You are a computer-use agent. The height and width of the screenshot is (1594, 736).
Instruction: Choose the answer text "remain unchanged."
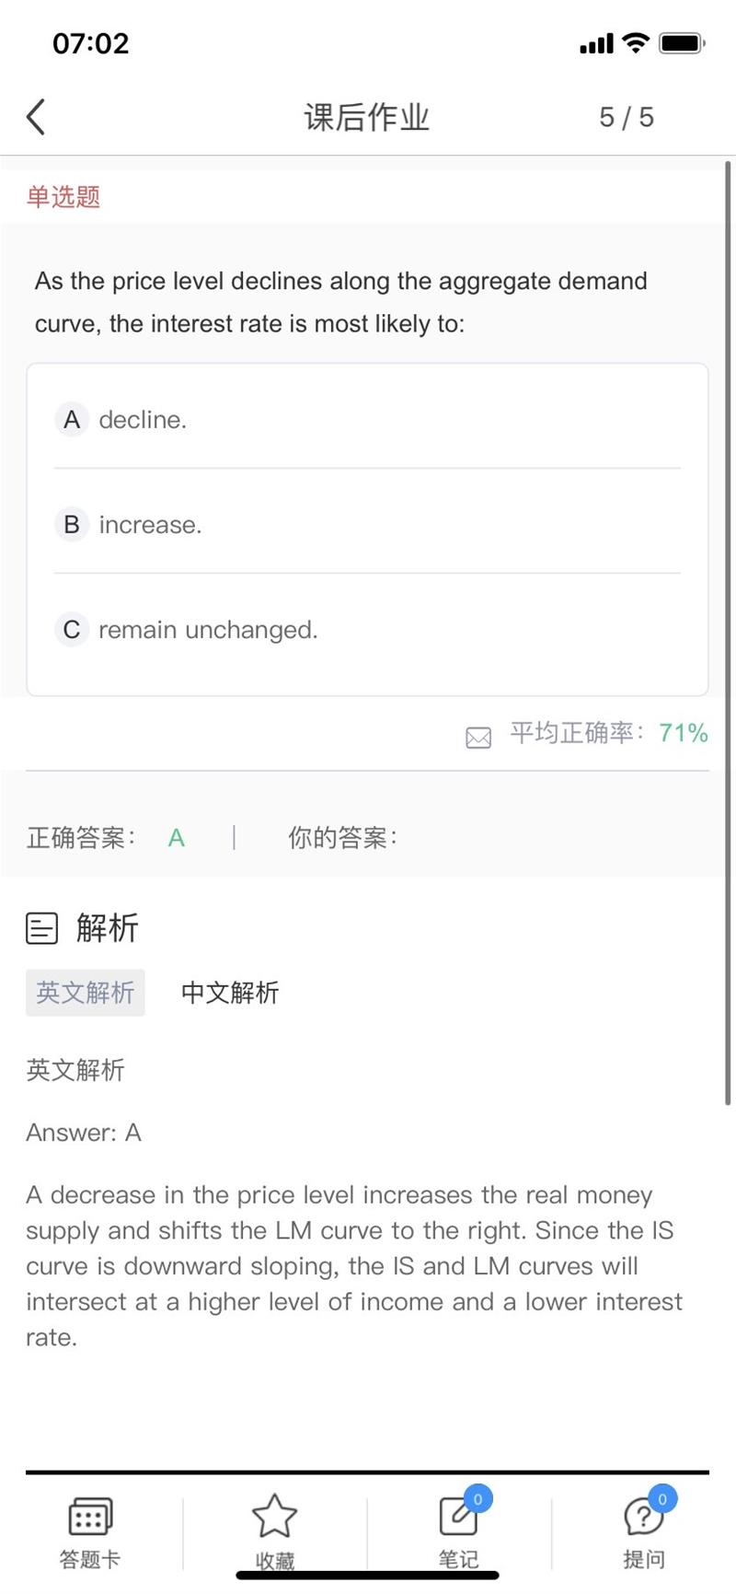208,630
